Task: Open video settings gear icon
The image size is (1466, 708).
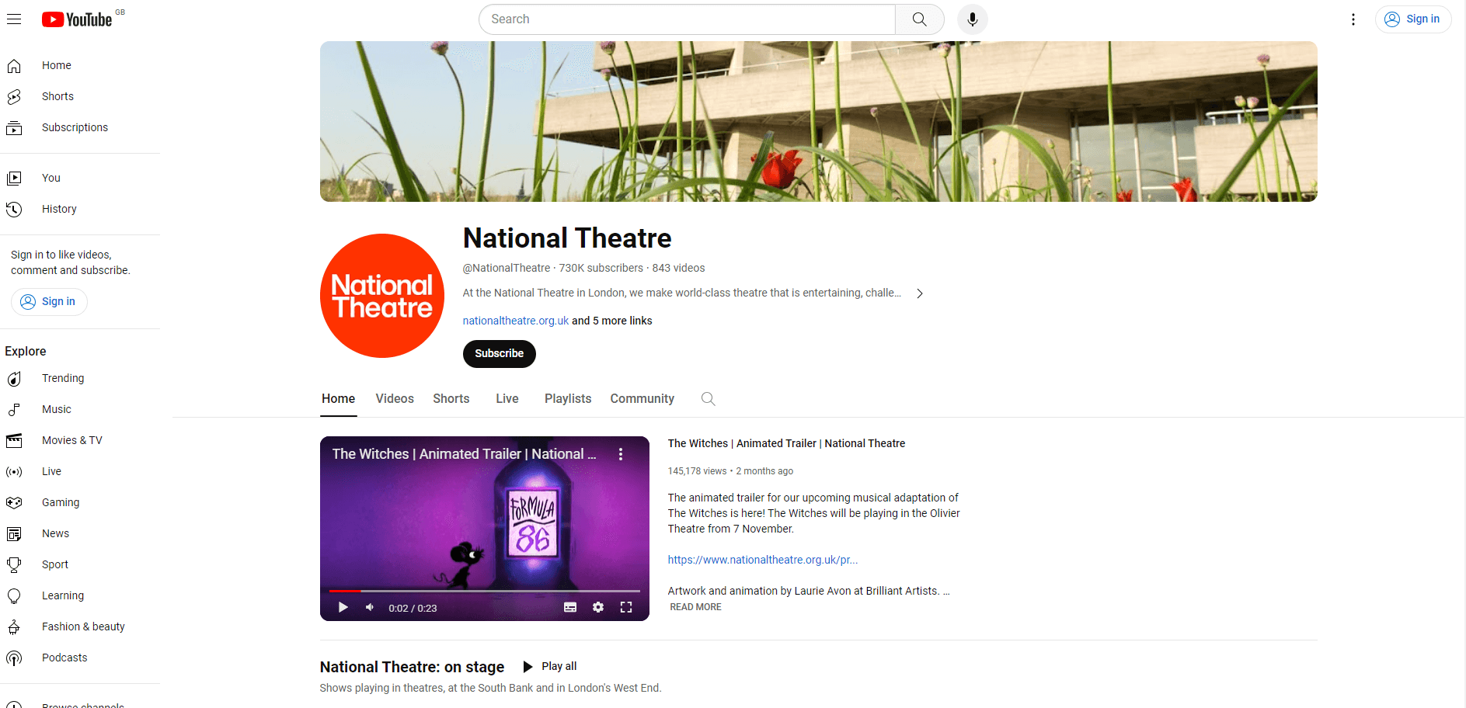Action: (597, 607)
